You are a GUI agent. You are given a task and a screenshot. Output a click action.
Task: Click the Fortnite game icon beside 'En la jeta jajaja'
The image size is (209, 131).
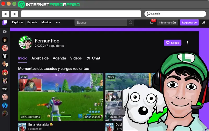(22, 127)
